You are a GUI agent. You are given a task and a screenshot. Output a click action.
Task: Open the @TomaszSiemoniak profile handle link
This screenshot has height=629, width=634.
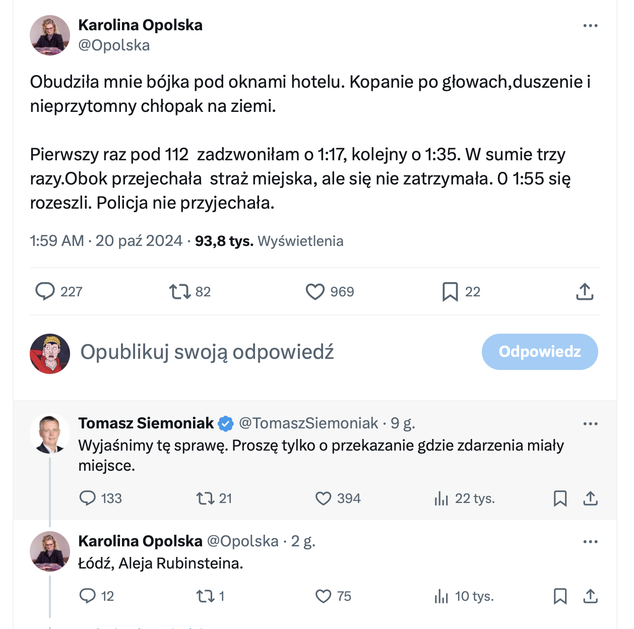[308, 423]
